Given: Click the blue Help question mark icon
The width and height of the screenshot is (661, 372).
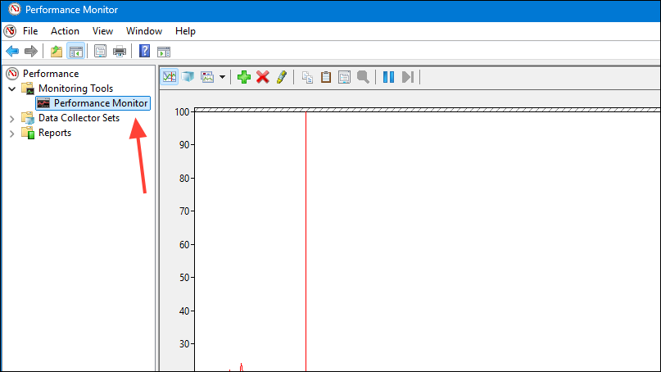Looking at the screenshot, I should 145,52.
